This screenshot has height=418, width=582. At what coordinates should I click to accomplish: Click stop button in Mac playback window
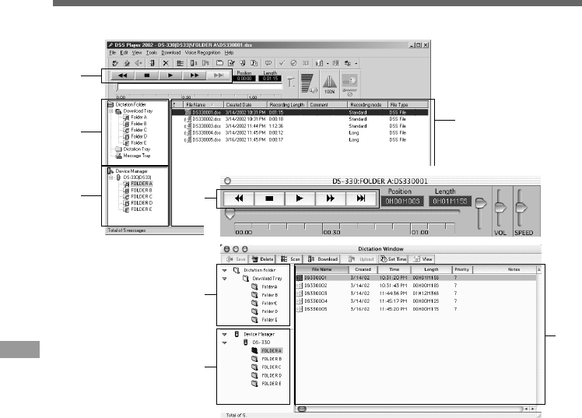269,198
